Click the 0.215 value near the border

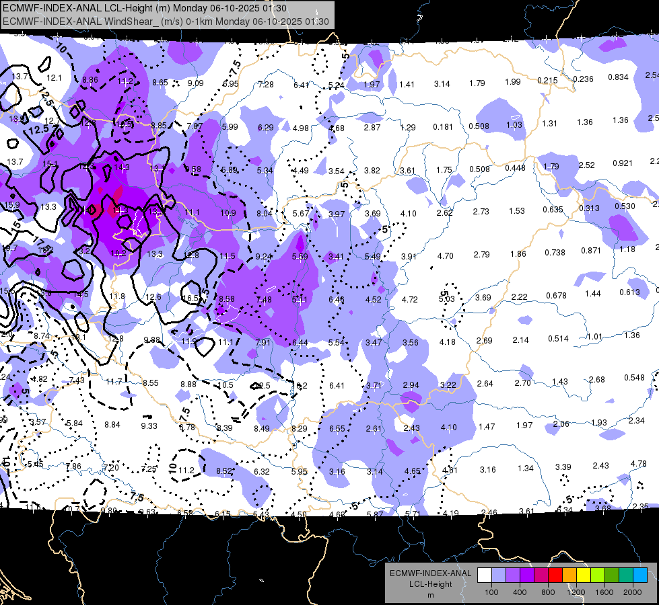coord(548,80)
